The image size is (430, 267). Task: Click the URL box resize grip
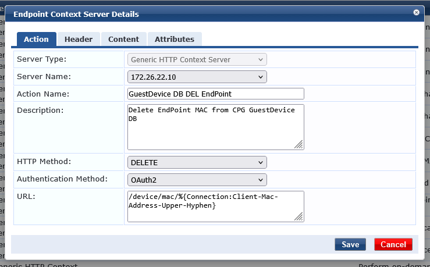pos(298,216)
